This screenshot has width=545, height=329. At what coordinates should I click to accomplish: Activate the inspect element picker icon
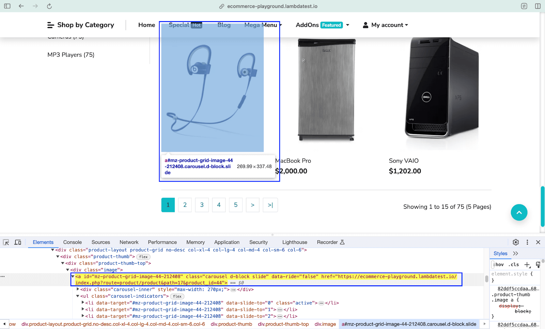pyautogui.click(x=6, y=242)
